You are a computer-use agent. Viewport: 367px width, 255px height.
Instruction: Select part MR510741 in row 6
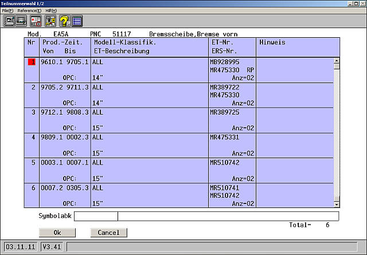225,188
